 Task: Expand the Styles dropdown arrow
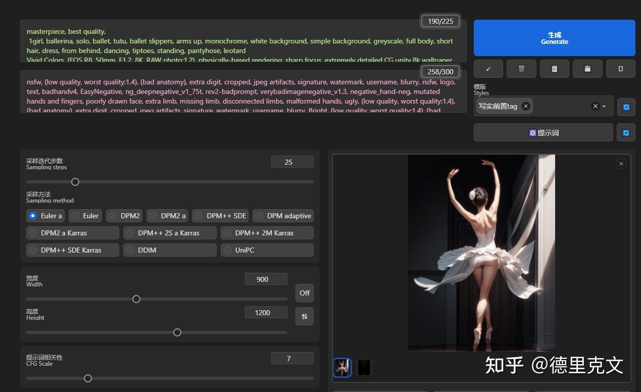604,106
